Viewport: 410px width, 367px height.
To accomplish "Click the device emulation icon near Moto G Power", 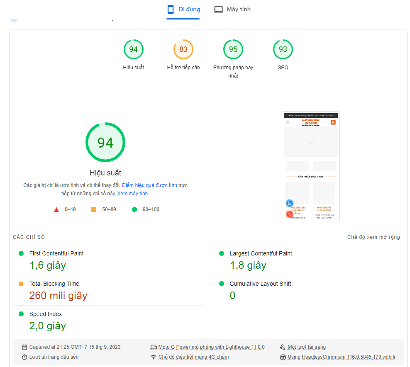I will pyautogui.click(x=154, y=347).
